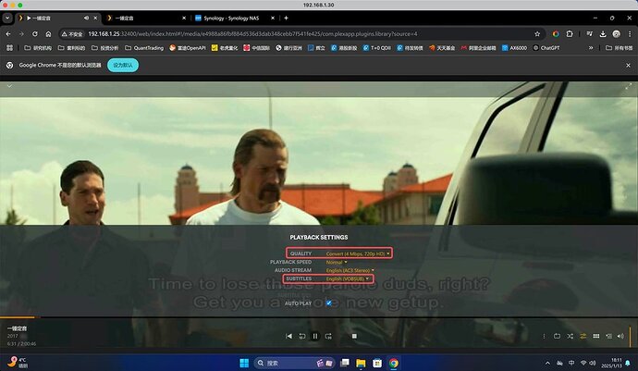Switch to the second Plex browser tab

pyautogui.click(x=146, y=18)
